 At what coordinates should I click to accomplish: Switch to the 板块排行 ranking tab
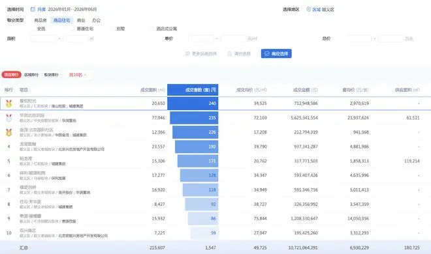point(51,75)
